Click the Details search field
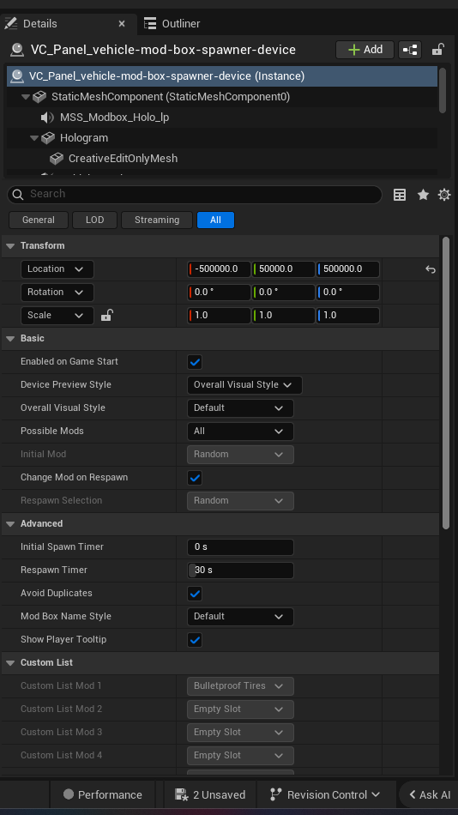 [195, 195]
